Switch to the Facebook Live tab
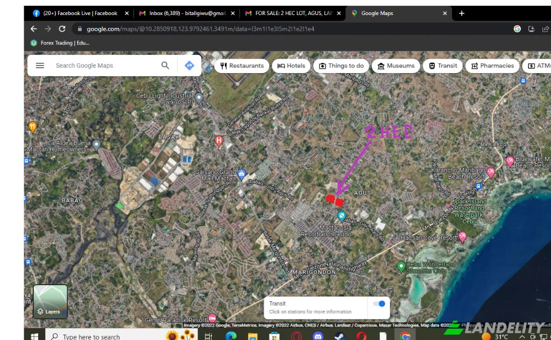 [75, 13]
